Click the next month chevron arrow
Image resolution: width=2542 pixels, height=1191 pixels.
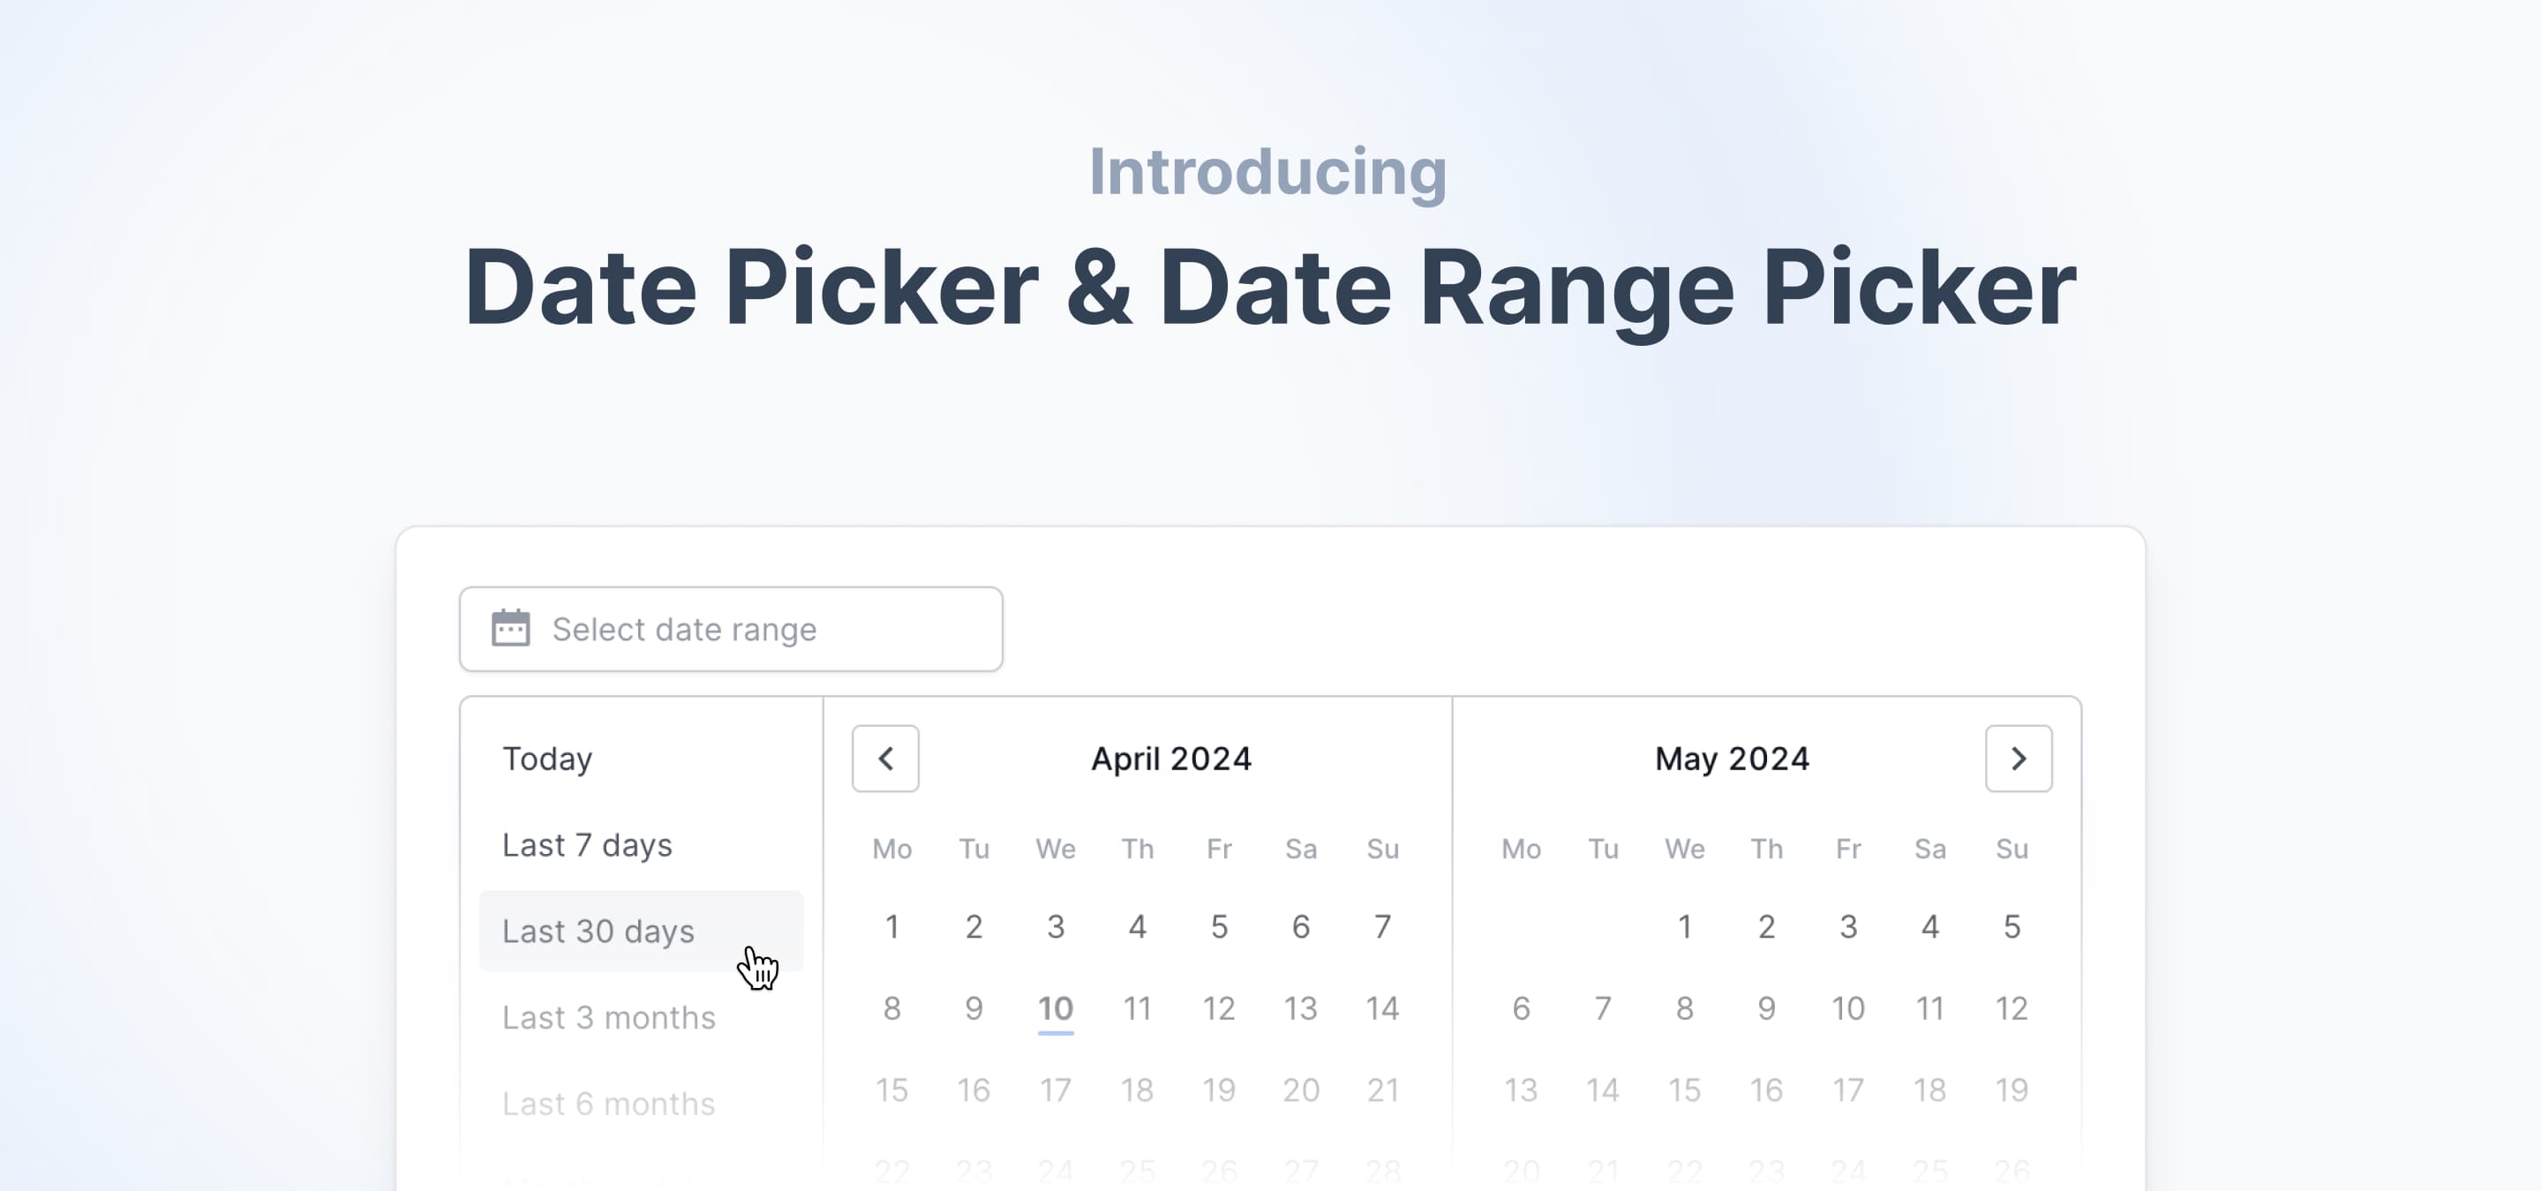[2017, 758]
